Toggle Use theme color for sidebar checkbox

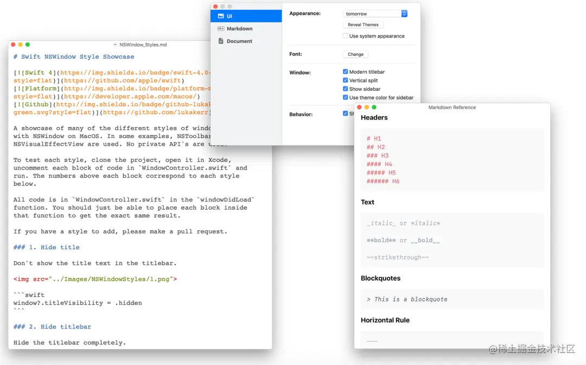345,97
